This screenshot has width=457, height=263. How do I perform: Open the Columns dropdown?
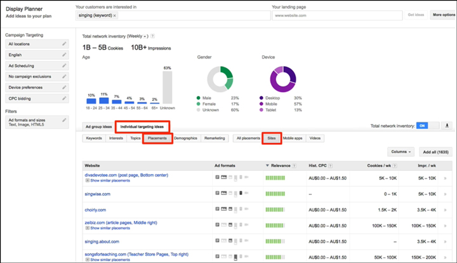400,152
